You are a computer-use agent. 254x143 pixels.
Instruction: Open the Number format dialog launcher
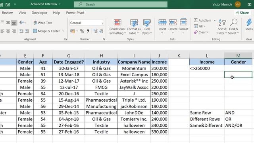[x=104, y=39]
